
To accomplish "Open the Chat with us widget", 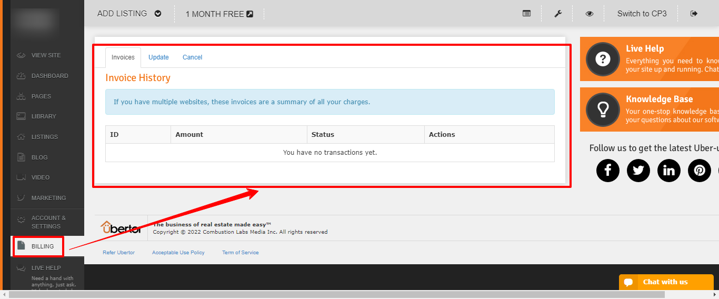I will click(x=665, y=282).
